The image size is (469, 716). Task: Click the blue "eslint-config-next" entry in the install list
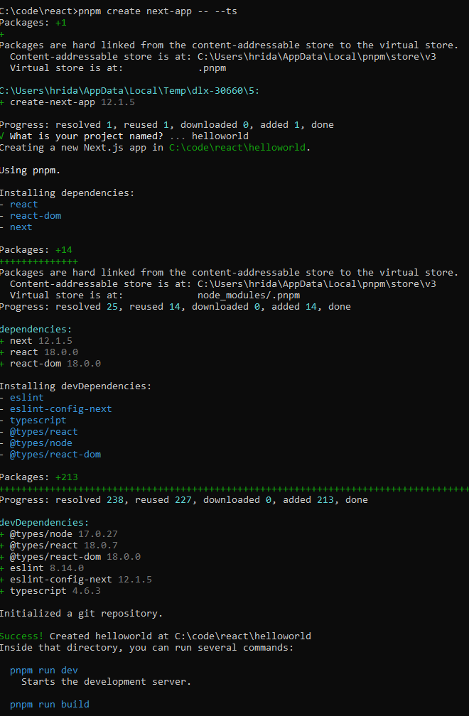(61, 408)
